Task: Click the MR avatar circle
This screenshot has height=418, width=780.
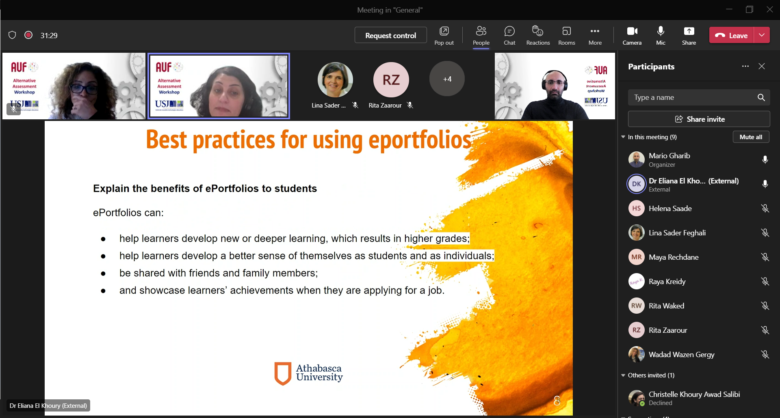Action: tap(636, 257)
